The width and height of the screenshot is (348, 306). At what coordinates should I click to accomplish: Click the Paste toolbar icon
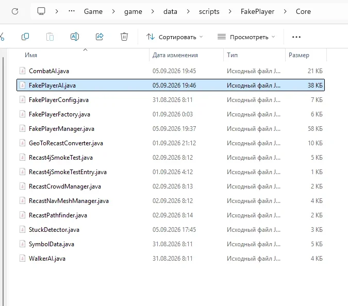point(50,37)
